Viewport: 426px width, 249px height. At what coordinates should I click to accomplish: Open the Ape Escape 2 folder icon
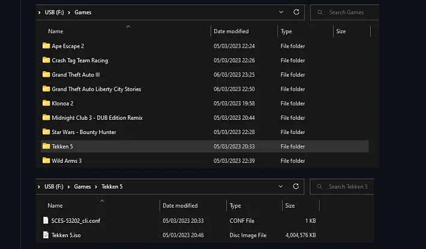(46, 45)
